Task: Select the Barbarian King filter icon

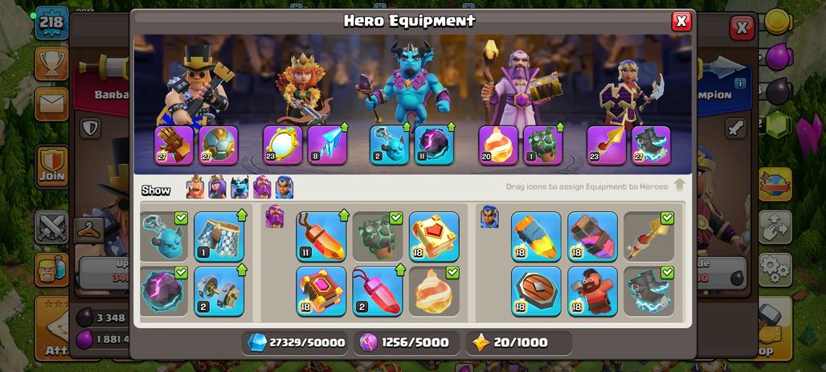Action: 195,187
